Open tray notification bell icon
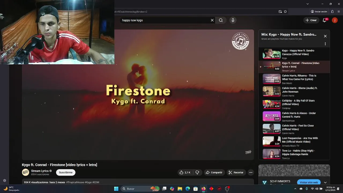The image size is (343, 193). tap(338, 189)
